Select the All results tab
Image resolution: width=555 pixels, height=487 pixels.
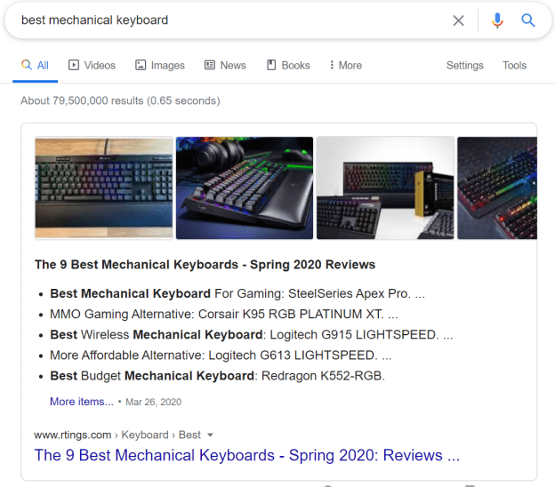coord(35,65)
